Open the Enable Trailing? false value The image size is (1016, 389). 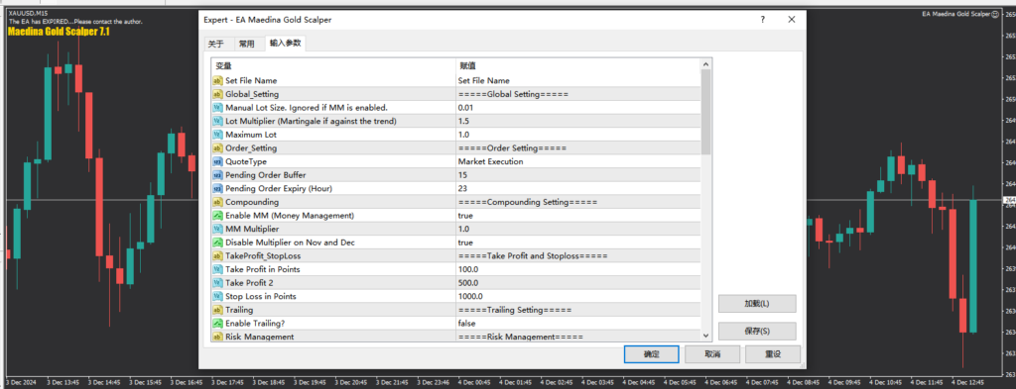tap(578, 324)
